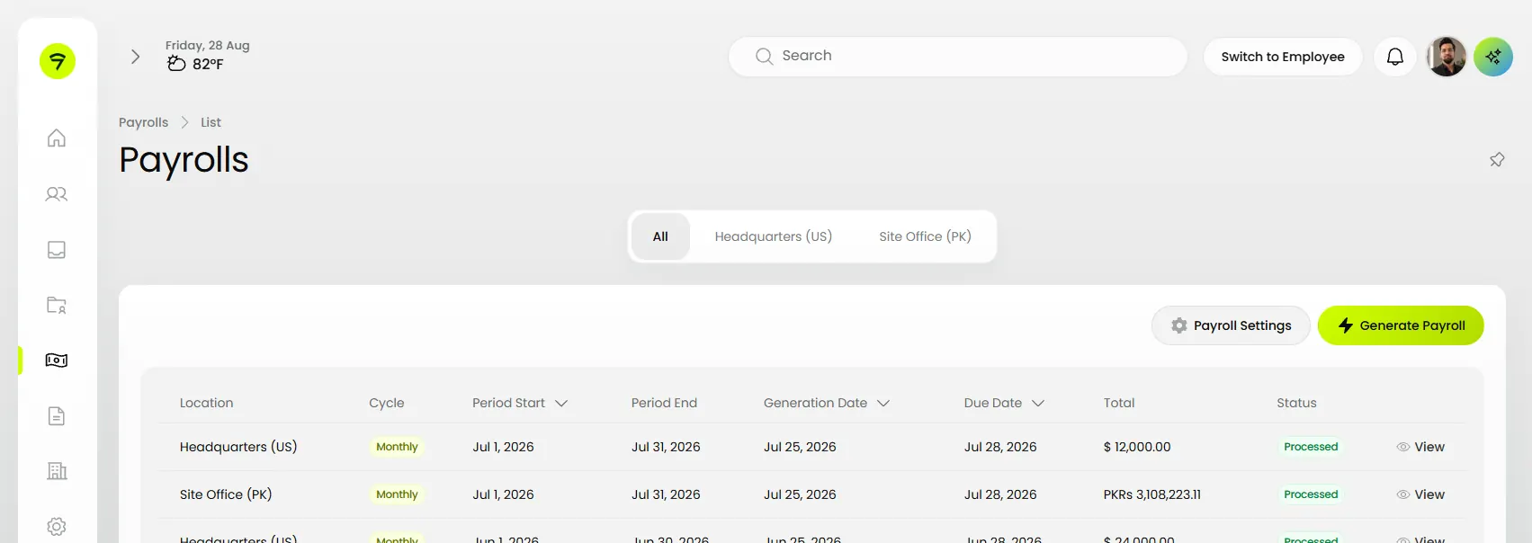This screenshot has height=543, width=1532.
Task: Open the Documents sidebar icon
Action: [x=57, y=415]
